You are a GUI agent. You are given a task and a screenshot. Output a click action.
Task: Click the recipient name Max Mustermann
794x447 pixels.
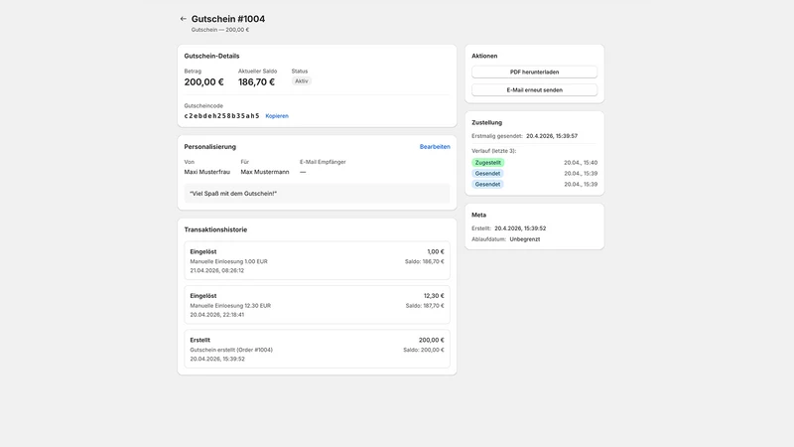(265, 172)
